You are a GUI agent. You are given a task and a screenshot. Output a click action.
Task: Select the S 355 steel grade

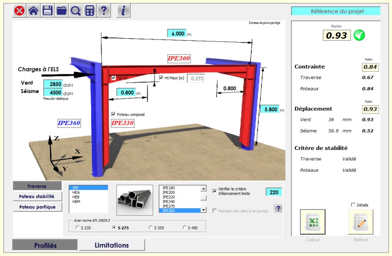[151, 227]
